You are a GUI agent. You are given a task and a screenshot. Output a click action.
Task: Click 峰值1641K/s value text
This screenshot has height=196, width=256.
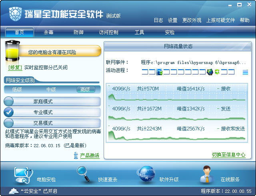pyautogui.click(x=191, y=89)
